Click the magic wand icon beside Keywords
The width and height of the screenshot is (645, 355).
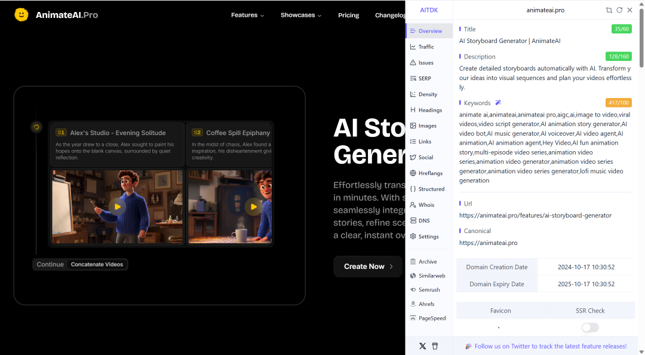498,103
